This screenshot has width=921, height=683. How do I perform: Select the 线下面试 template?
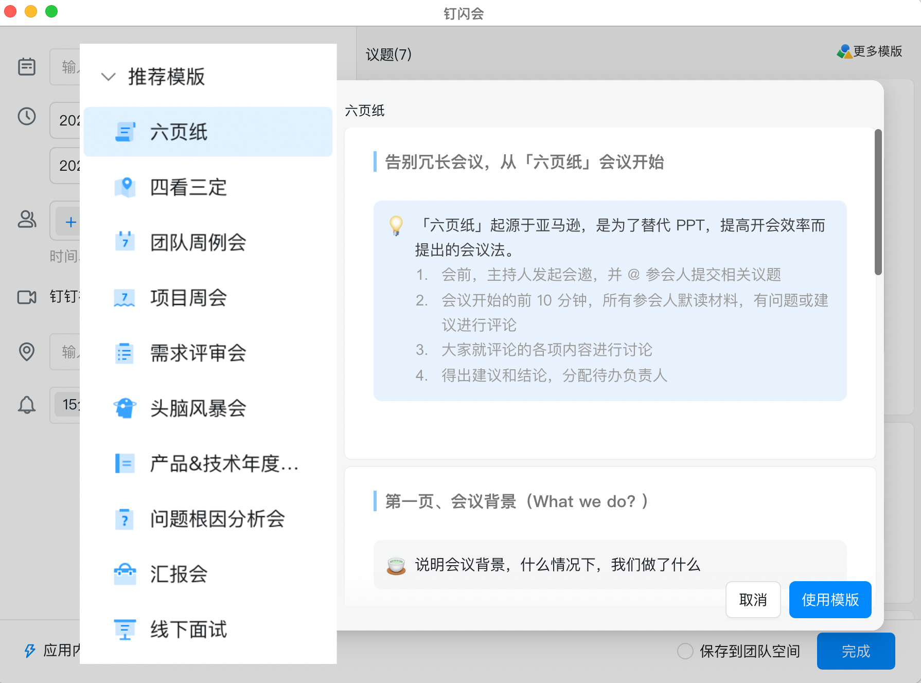(x=208, y=630)
